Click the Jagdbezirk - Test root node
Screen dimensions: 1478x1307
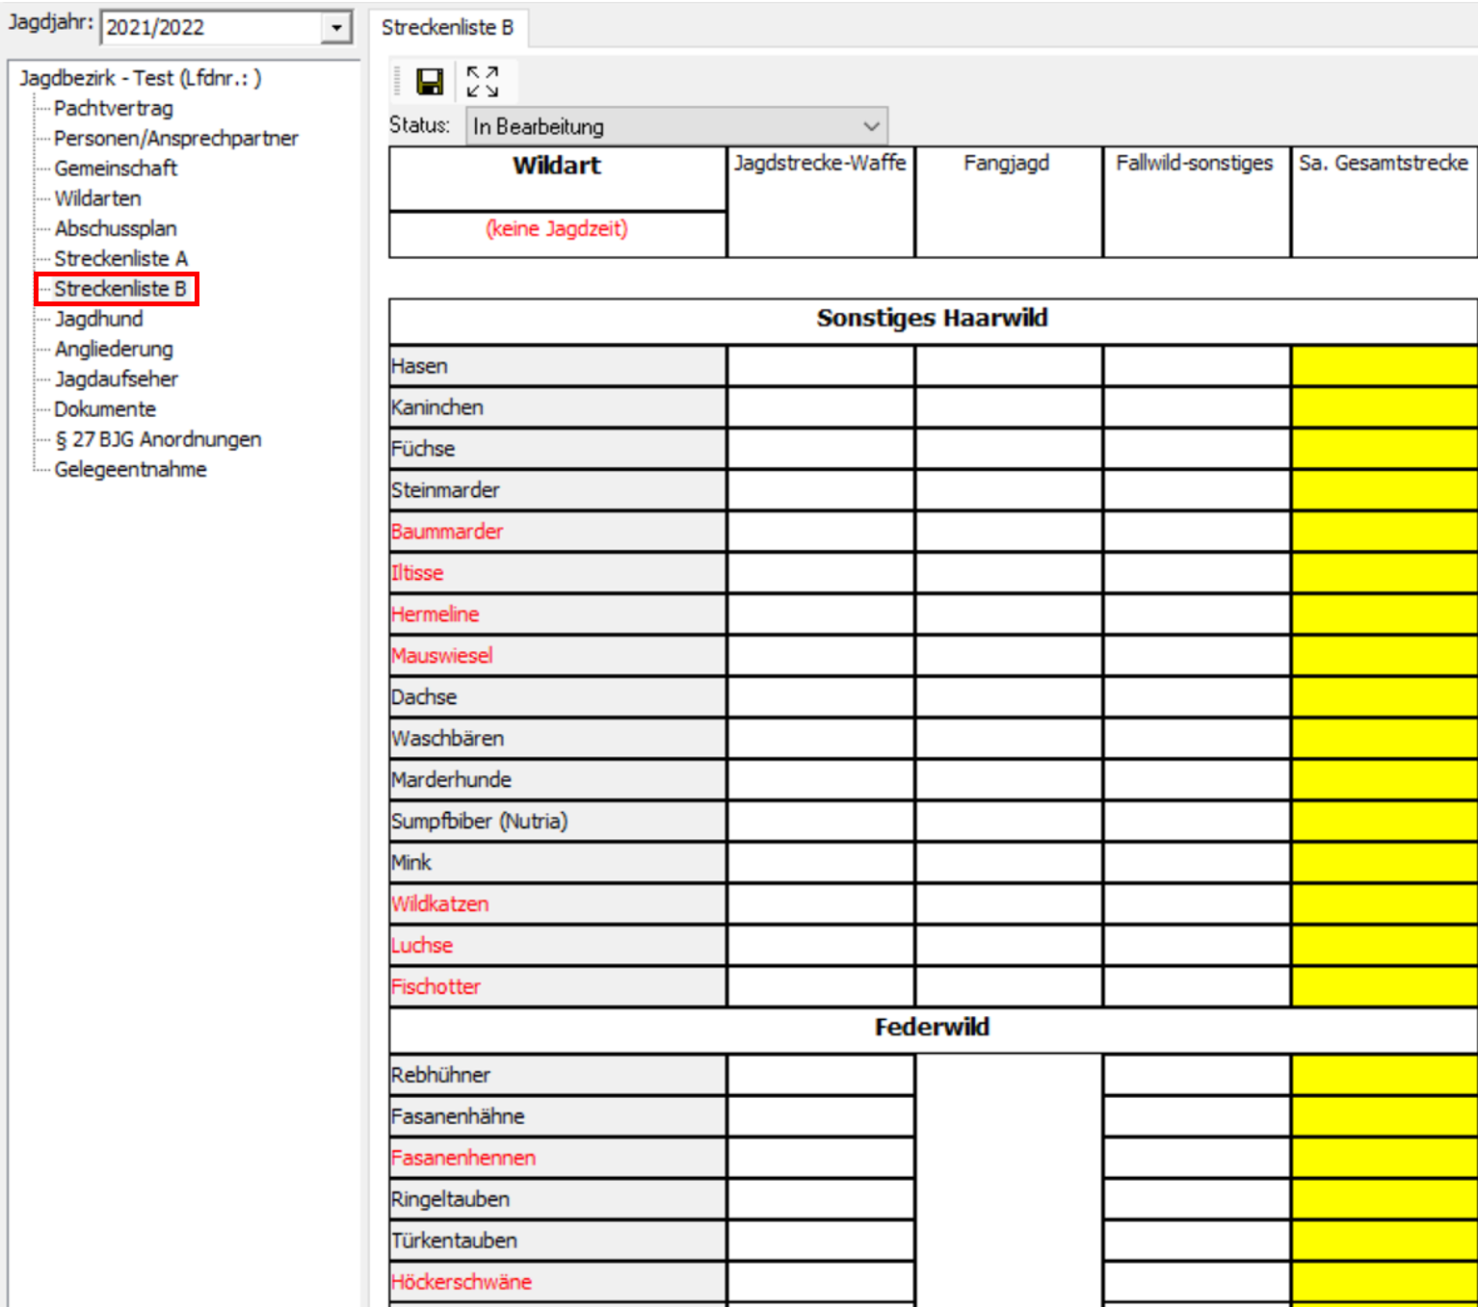click(140, 78)
